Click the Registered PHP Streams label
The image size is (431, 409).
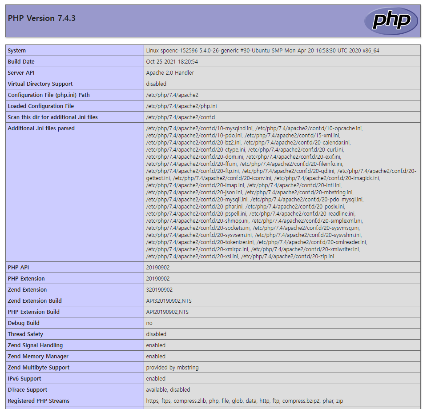tap(39, 401)
